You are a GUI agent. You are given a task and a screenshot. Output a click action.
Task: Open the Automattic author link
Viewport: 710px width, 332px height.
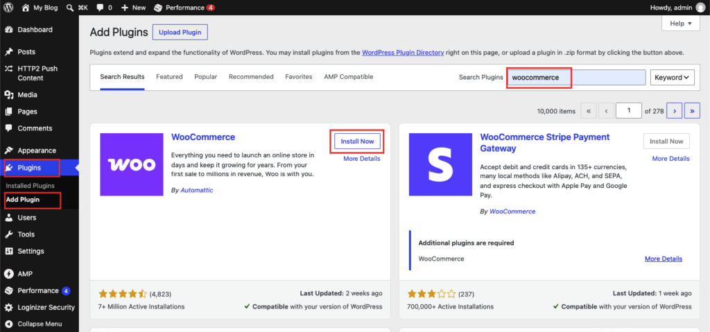196,190
